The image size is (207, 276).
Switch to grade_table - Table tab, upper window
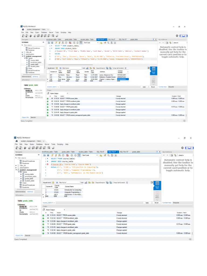point(71,40)
